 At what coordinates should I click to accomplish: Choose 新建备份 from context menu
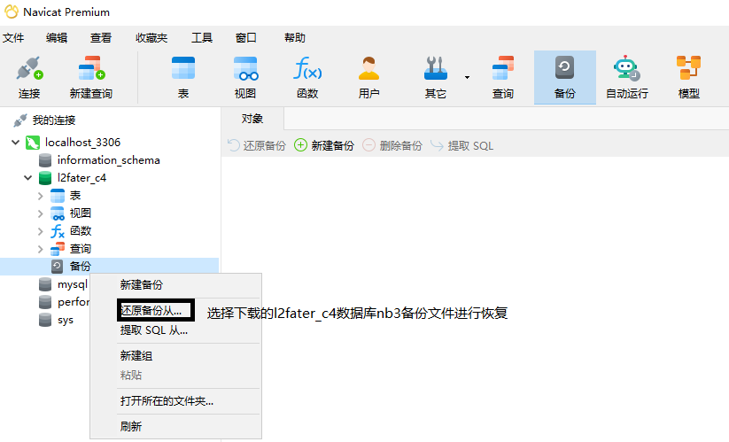142,285
